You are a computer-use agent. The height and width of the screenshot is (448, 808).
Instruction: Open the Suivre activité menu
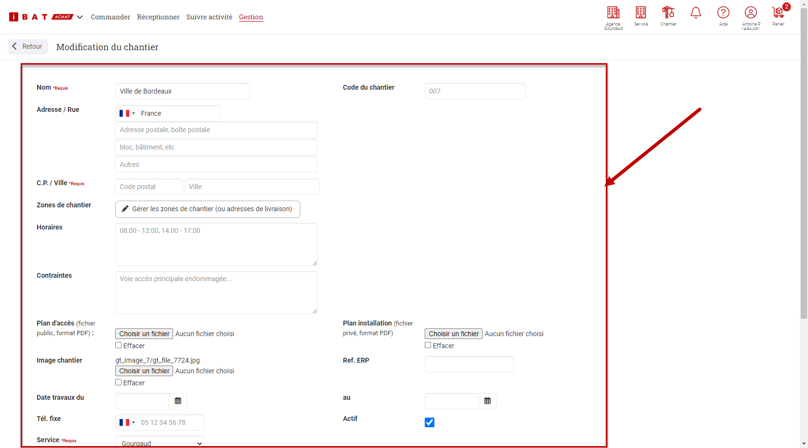coord(209,17)
